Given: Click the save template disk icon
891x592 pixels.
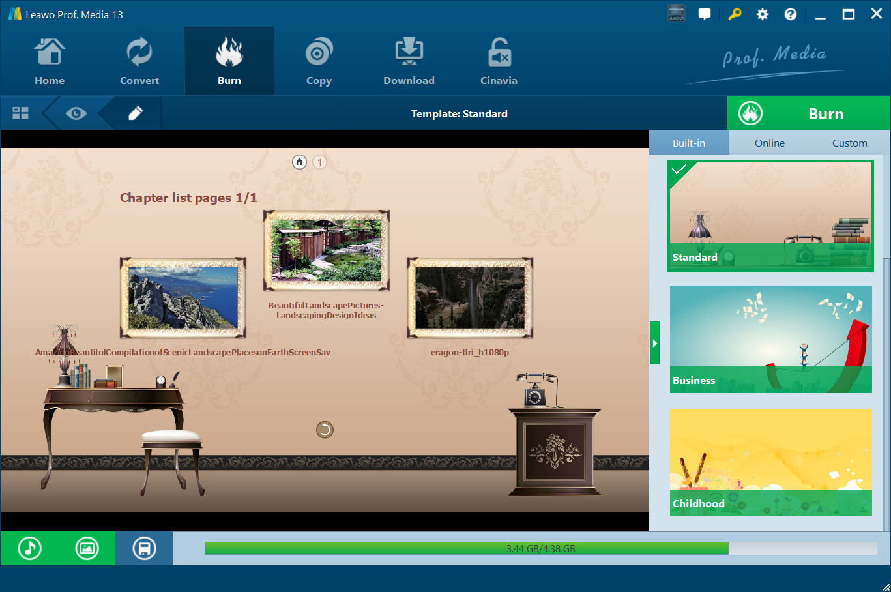Looking at the screenshot, I should click(x=144, y=548).
